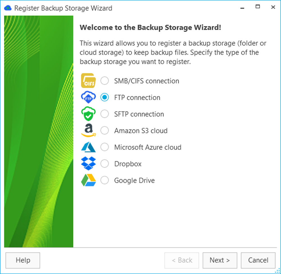
Task: Click the Dropbox logo icon
Action: [88, 164]
